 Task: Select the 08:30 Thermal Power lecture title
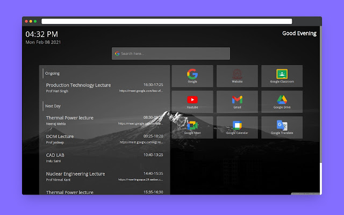69,118
